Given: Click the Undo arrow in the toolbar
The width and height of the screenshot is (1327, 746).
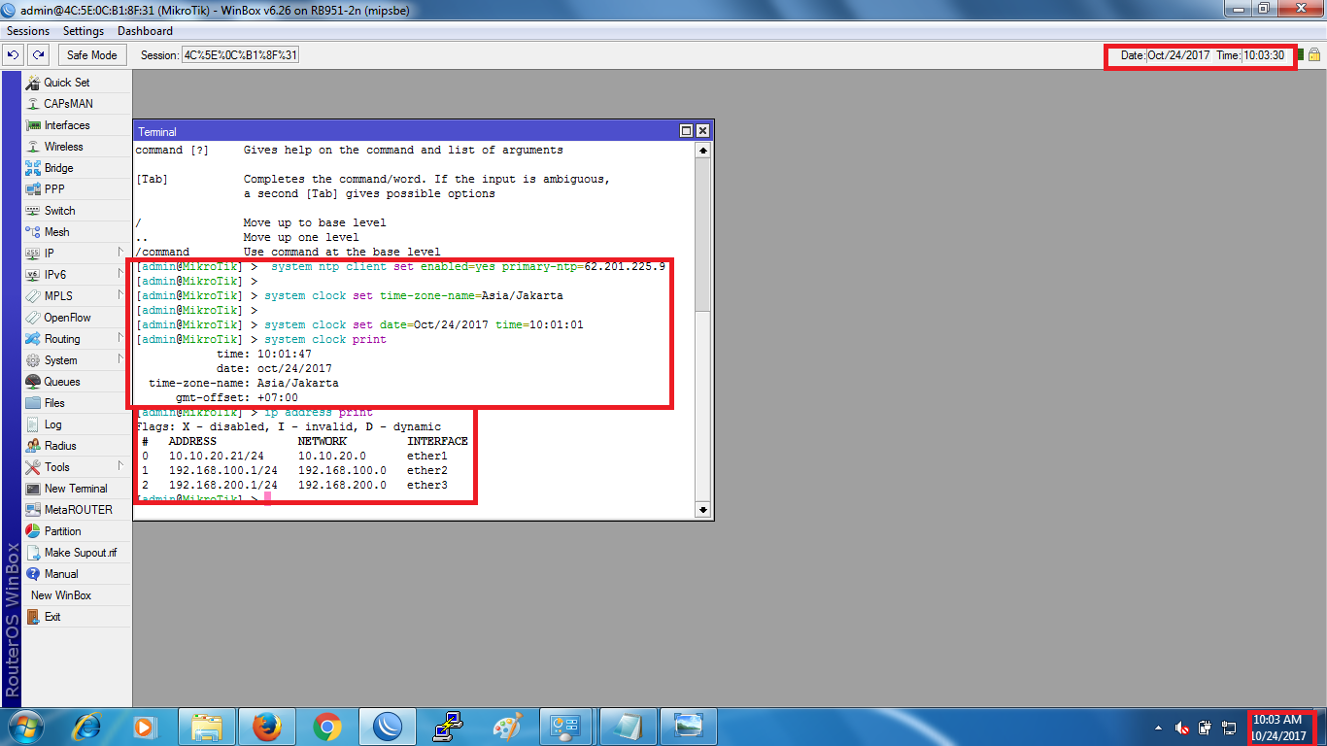Looking at the screenshot, I should coord(14,55).
